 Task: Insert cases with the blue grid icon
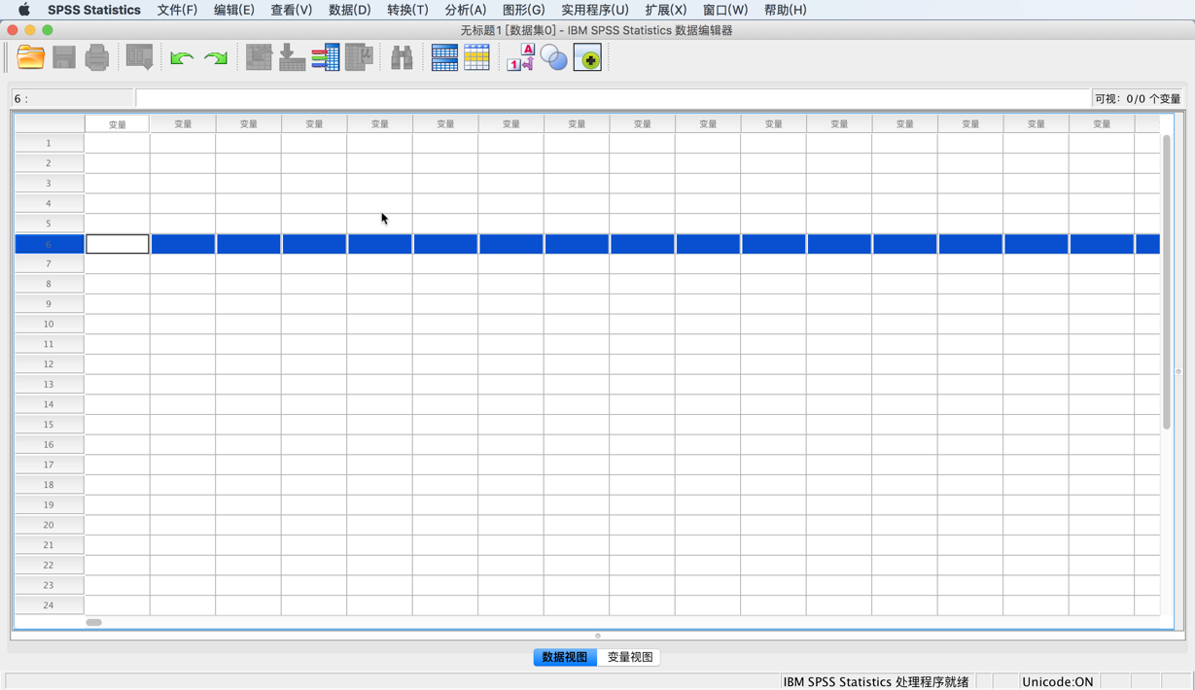[x=444, y=56]
